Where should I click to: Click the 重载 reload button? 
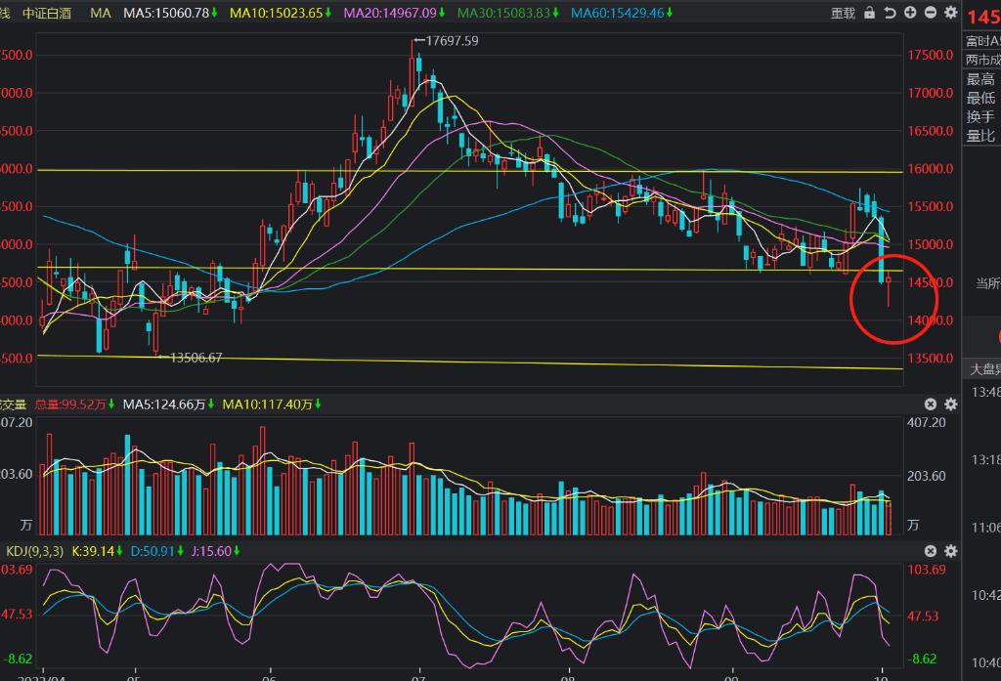click(843, 13)
